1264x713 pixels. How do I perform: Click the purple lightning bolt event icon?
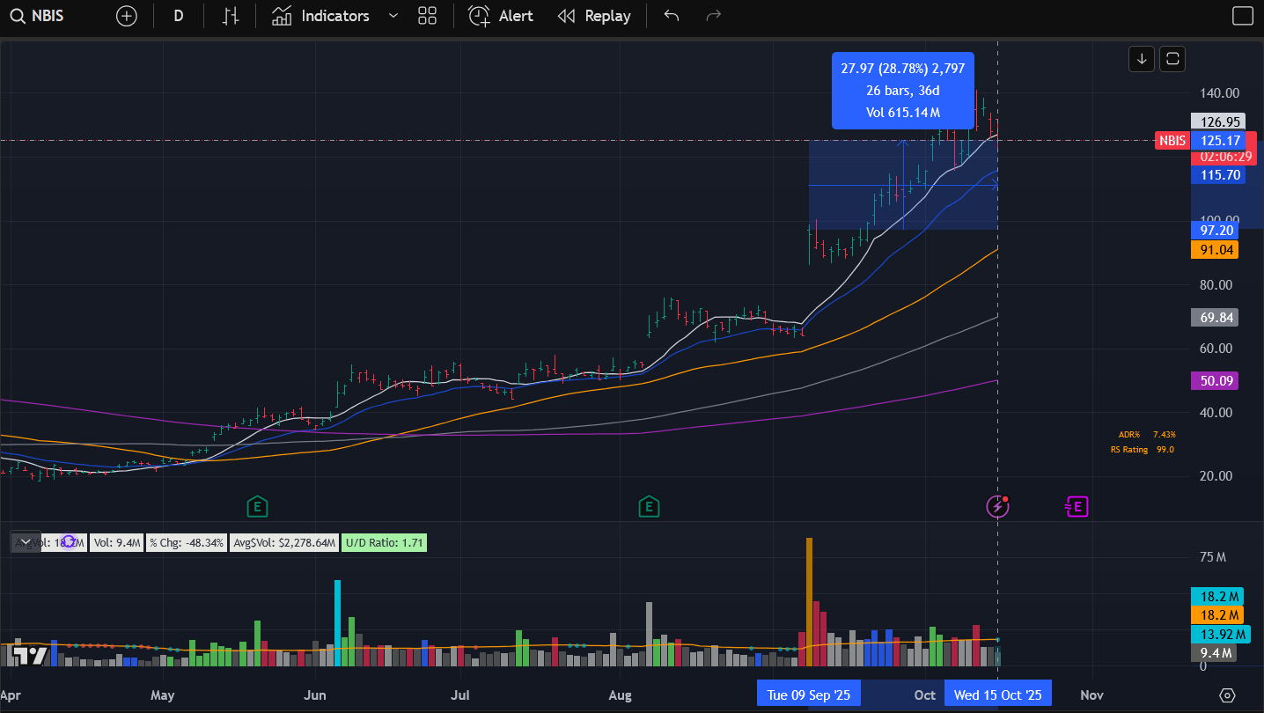coord(996,506)
